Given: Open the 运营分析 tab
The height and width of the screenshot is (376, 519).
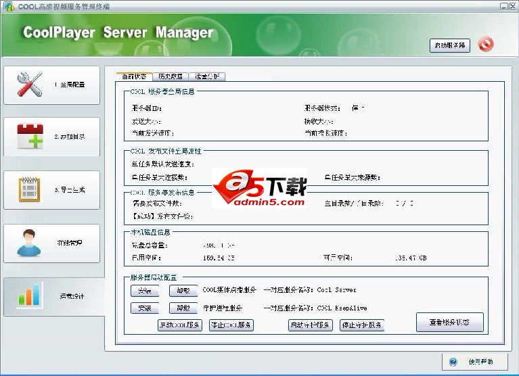Looking at the screenshot, I should 207,76.
